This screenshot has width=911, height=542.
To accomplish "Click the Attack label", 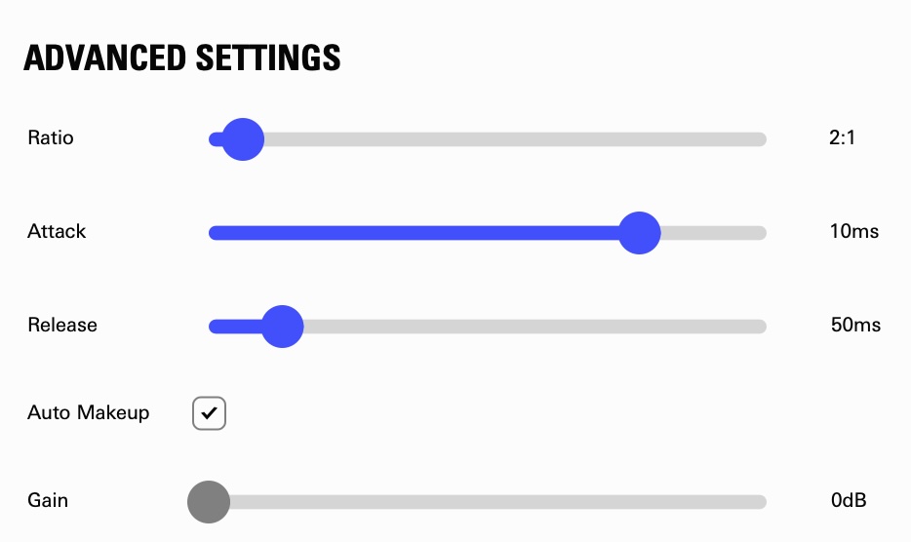I will (57, 231).
